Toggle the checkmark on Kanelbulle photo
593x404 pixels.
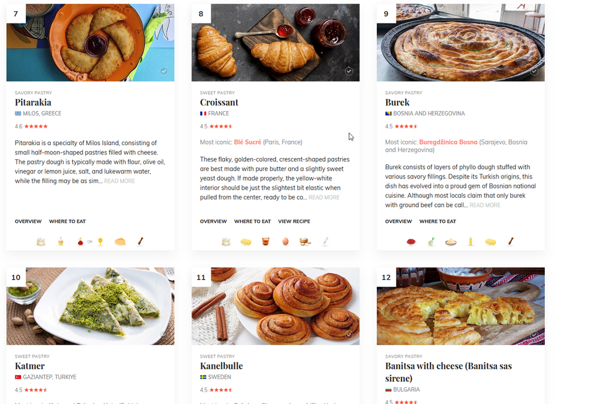[349, 335]
